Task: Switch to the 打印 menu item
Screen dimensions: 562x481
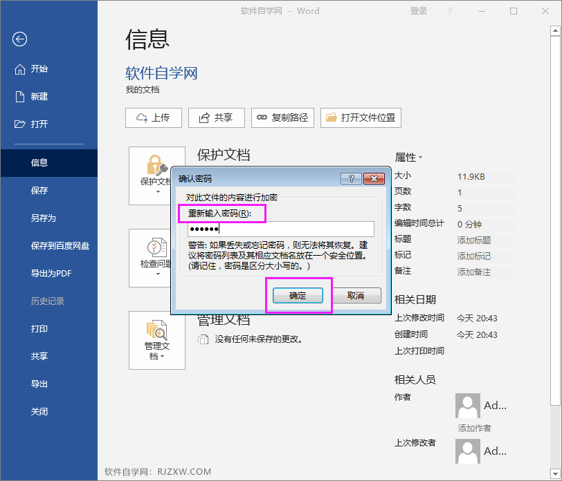Action: [x=39, y=329]
